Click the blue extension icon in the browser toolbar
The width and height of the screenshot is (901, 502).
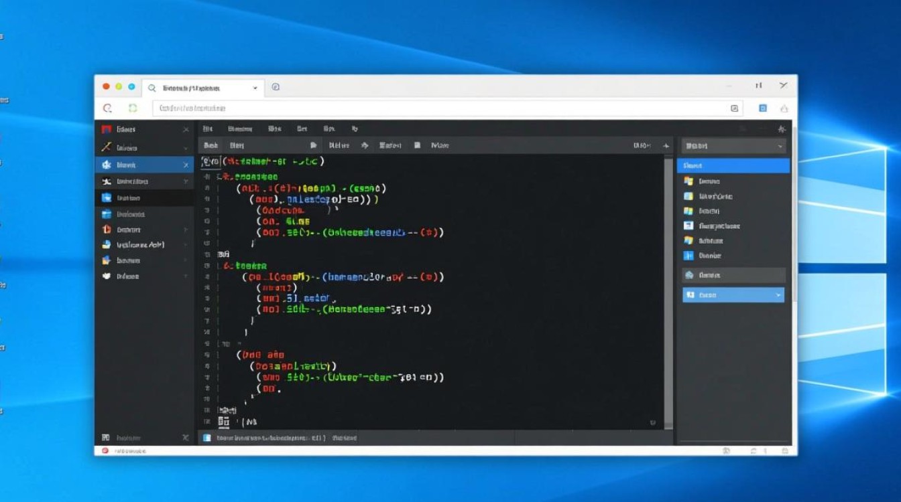coord(763,108)
